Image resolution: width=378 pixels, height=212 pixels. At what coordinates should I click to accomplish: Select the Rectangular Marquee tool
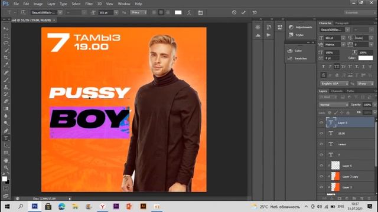[6, 36]
